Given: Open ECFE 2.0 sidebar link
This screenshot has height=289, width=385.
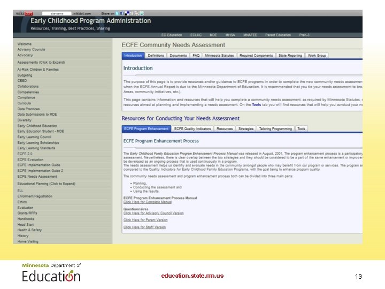Looking at the screenshot, I should pyautogui.click(x=25, y=154).
